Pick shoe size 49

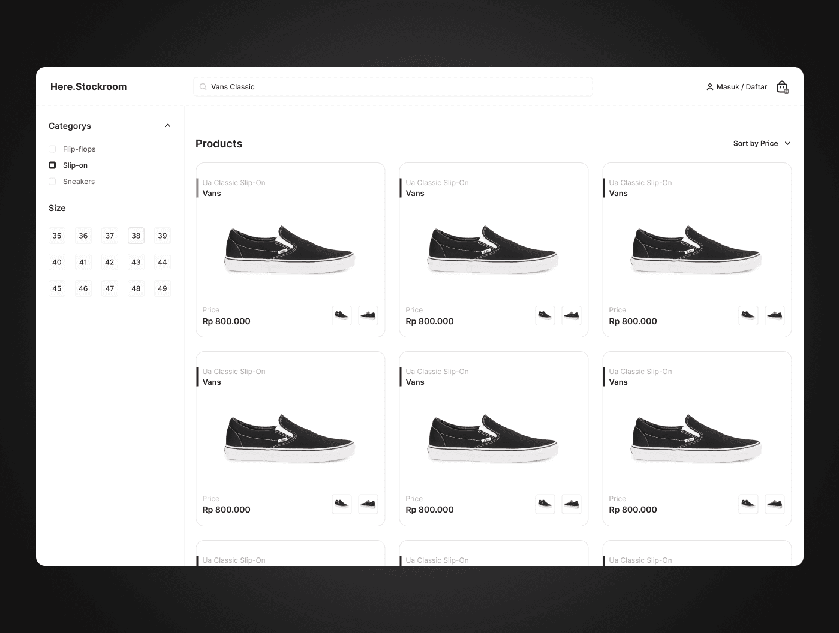[x=163, y=288]
